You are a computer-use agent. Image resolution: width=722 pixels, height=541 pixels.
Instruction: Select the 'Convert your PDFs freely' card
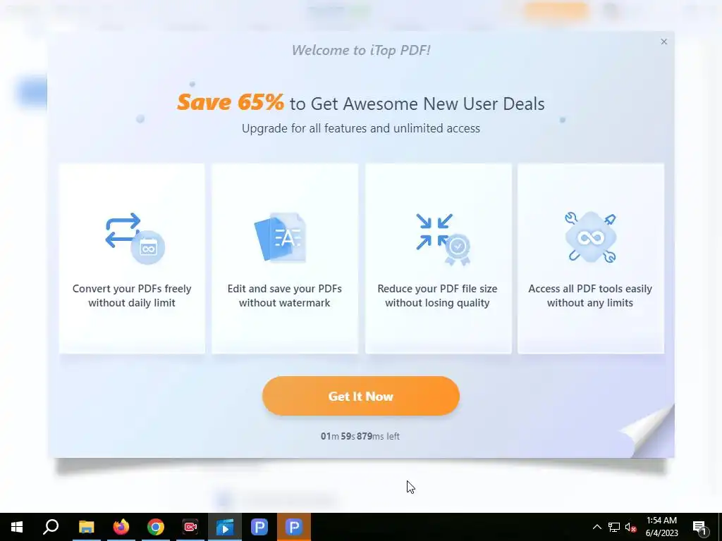coord(132,259)
